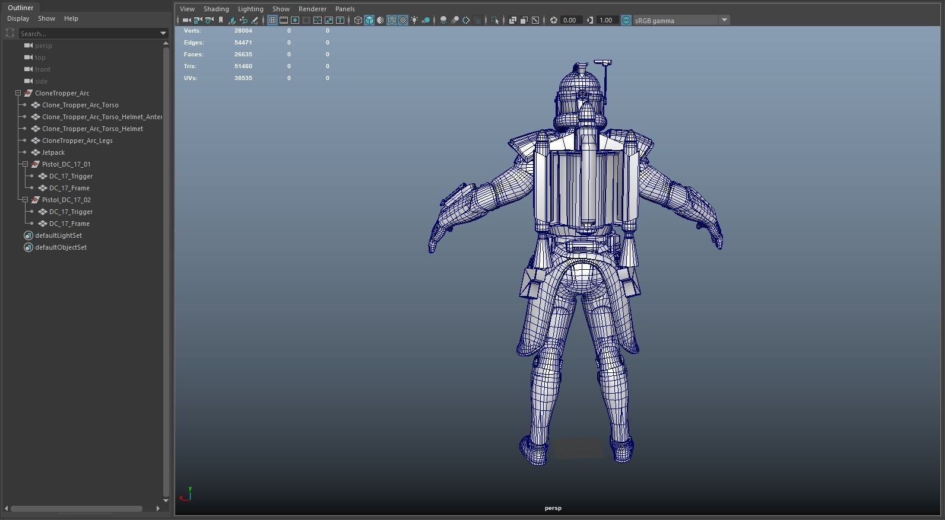The image size is (945, 520).
Task: Collapse the Pistol_DC_17_01 group
Action: click(25, 164)
